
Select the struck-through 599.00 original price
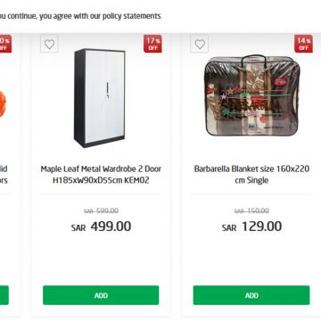[102, 210]
